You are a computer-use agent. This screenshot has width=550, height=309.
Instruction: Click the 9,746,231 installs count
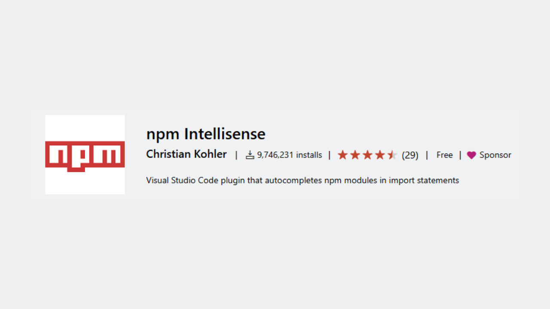pyautogui.click(x=290, y=155)
